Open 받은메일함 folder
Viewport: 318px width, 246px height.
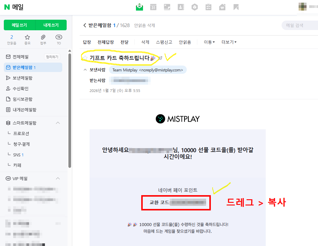pyautogui.click(x=33, y=67)
